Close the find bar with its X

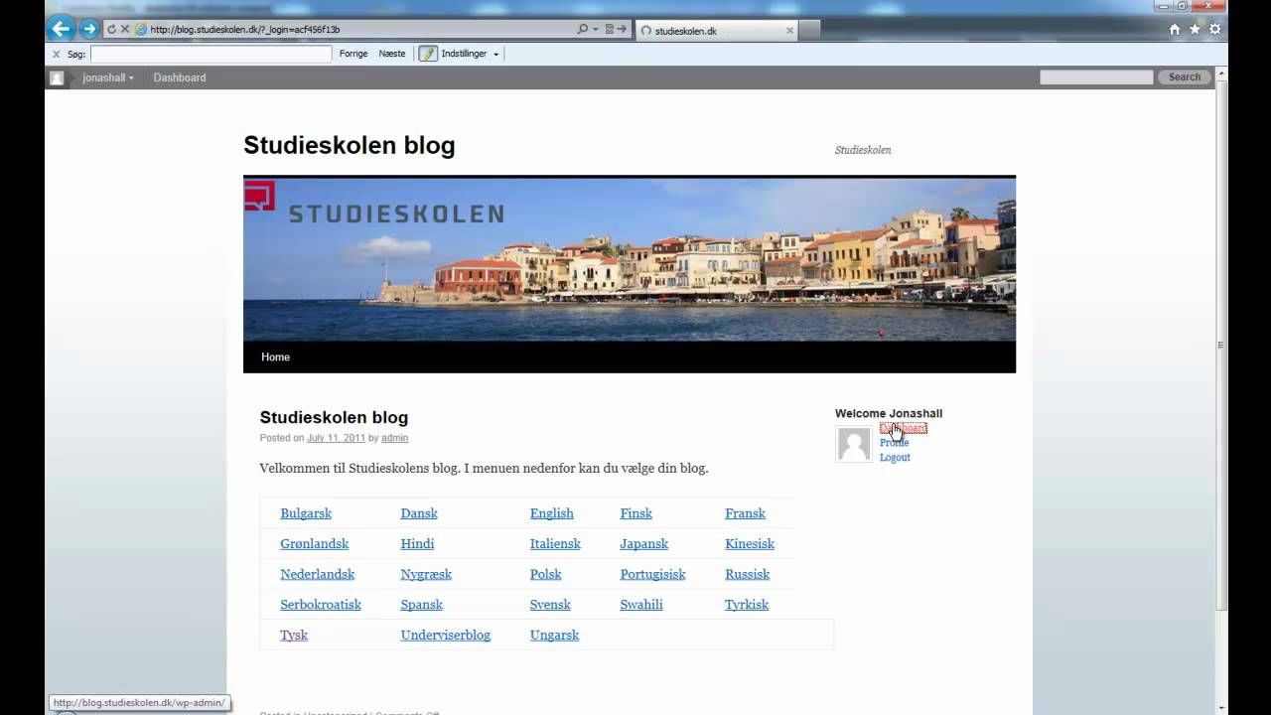pyautogui.click(x=56, y=54)
